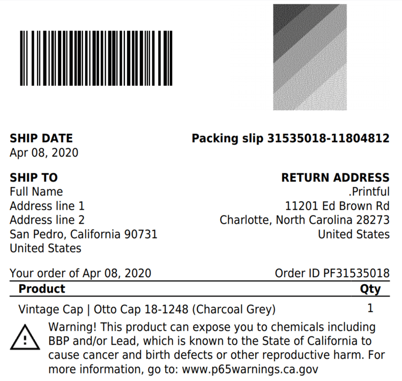The height and width of the screenshot is (381, 402).
Task: Click the SHIP TO heading
Action: point(34,178)
